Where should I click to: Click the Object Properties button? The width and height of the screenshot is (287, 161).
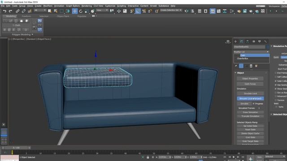250,79
